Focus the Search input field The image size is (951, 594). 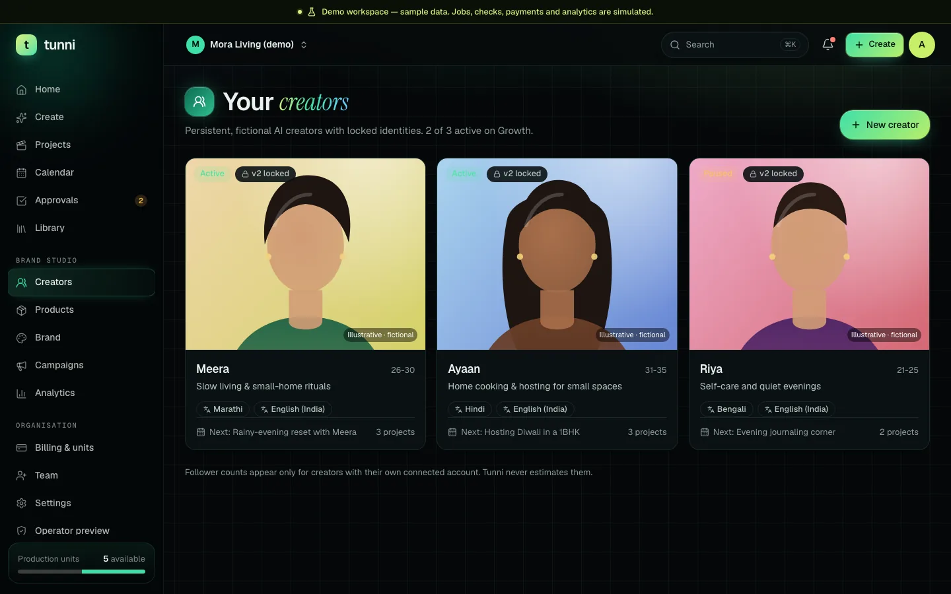(735, 45)
